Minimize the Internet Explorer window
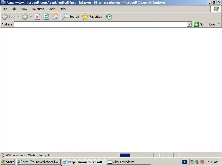This screenshot has width=222, height=166. (210, 2)
